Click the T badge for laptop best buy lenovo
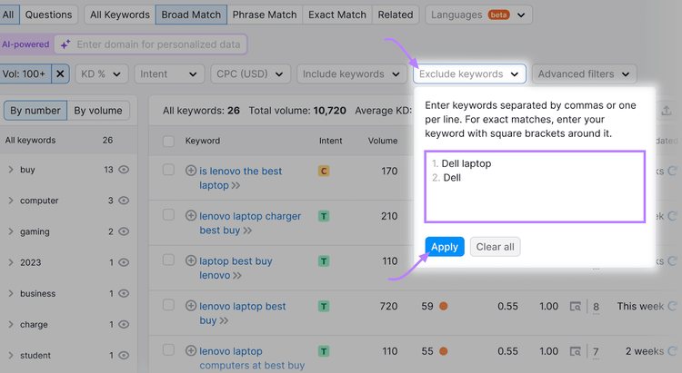The height and width of the screenshot is (373, 682). click(324, 261)
